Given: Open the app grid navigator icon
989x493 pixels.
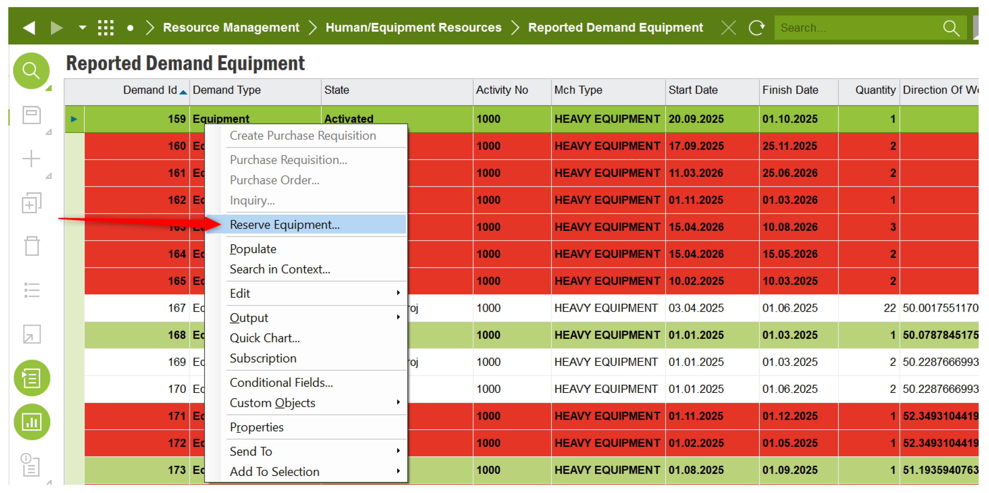Looking at the screenshot, I should 105,28.
